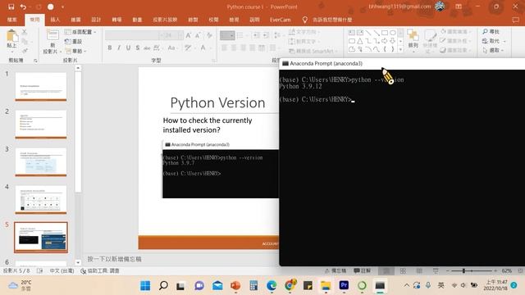Open Windows taskbar search
The height and width of the screenshot is (295, 525).
pos(163,286)
